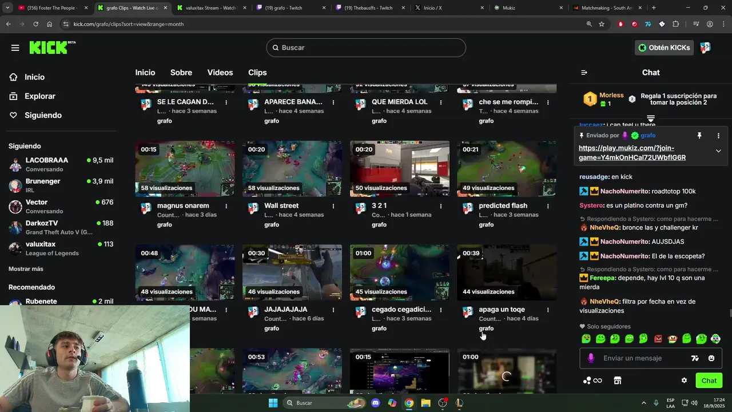
Task: Insert the angry red emote
Action: [658, 339]
